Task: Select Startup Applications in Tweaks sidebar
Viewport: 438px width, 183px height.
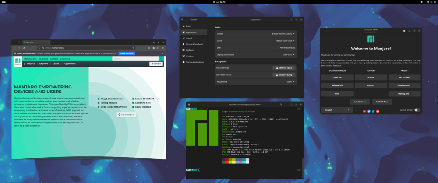Action: tap(194, 62)
